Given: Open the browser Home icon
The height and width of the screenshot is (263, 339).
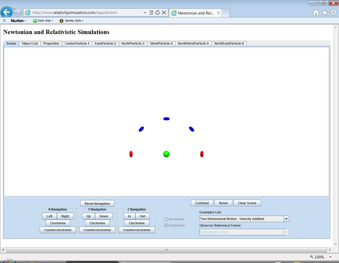Looking at the screenshot, I should coord(316,13).
